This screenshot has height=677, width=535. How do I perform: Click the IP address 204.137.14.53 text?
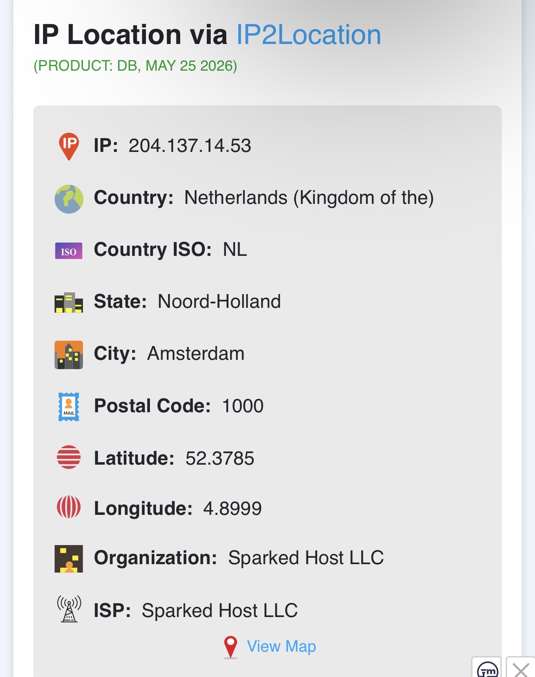click(x=190, y=146)
